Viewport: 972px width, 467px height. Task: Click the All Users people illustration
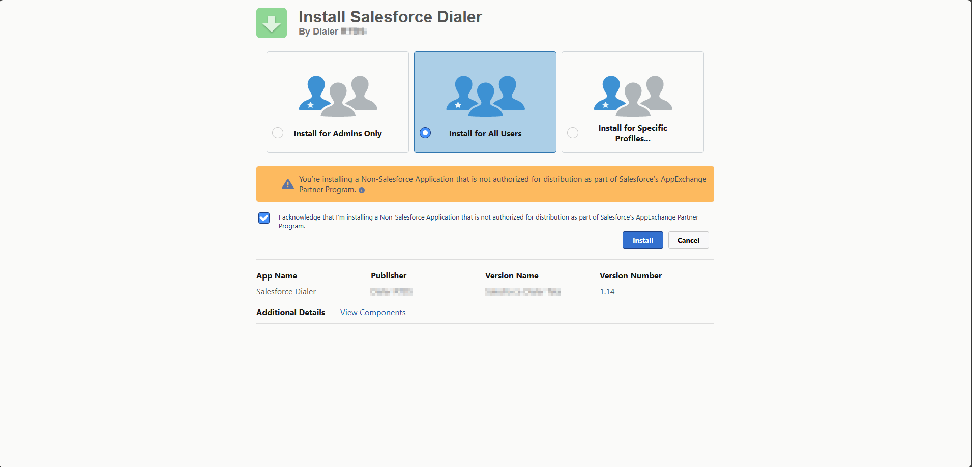(485, 96)
